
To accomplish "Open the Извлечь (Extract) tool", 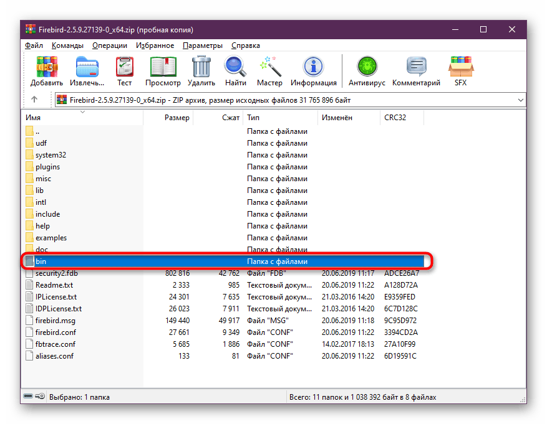I will coord(87,67).
